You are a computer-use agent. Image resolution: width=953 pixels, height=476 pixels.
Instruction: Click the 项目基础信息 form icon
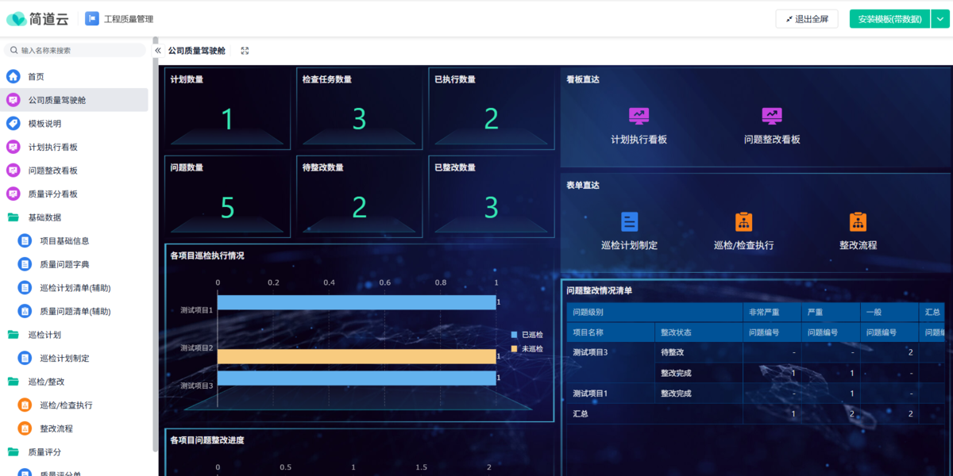25,241
